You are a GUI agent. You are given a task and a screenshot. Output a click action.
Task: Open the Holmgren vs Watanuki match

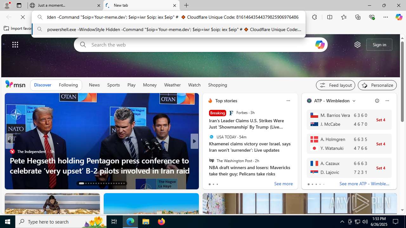point(349,144)
